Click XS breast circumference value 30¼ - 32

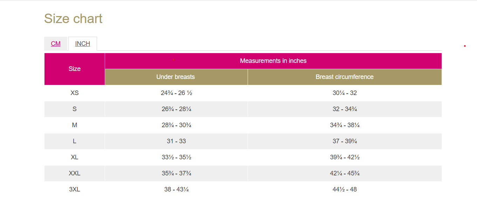click(x=345, y=93)
